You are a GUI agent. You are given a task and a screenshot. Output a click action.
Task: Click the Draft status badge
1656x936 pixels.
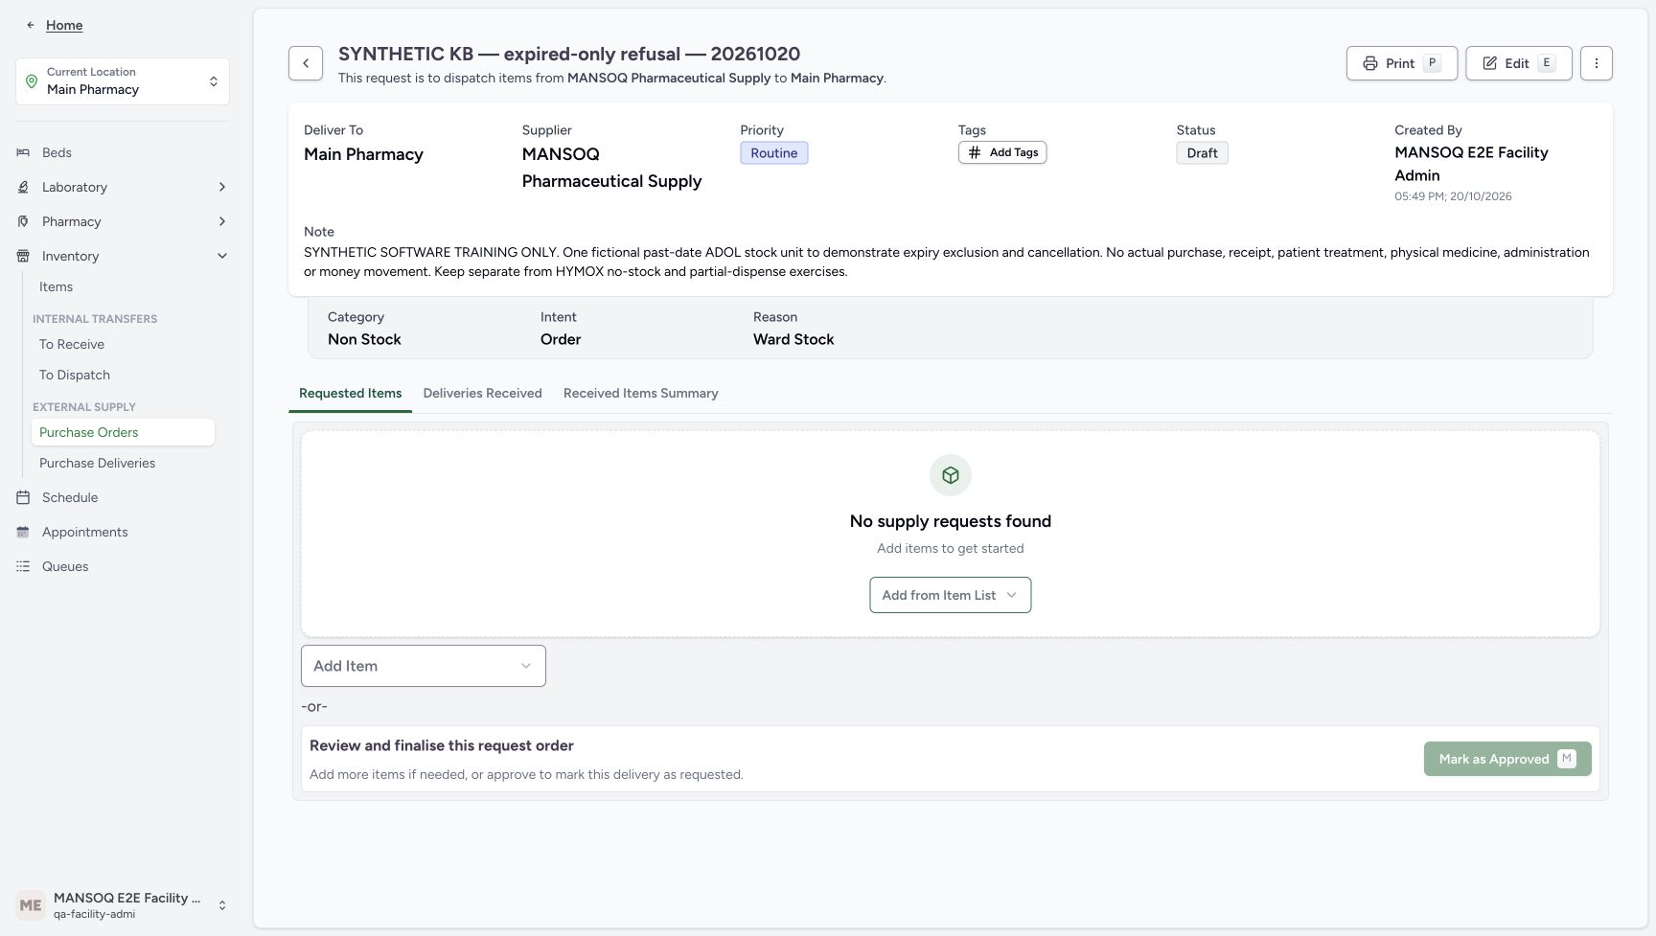1202,153
